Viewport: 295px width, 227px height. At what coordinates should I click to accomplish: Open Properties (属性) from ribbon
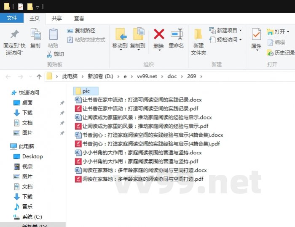(256, 40)
